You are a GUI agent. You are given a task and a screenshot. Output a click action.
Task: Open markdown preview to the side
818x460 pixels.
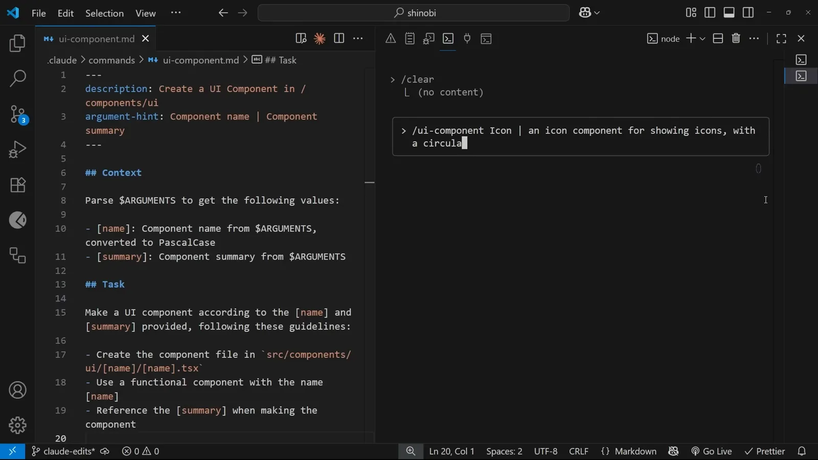click(x=301, y=39)
